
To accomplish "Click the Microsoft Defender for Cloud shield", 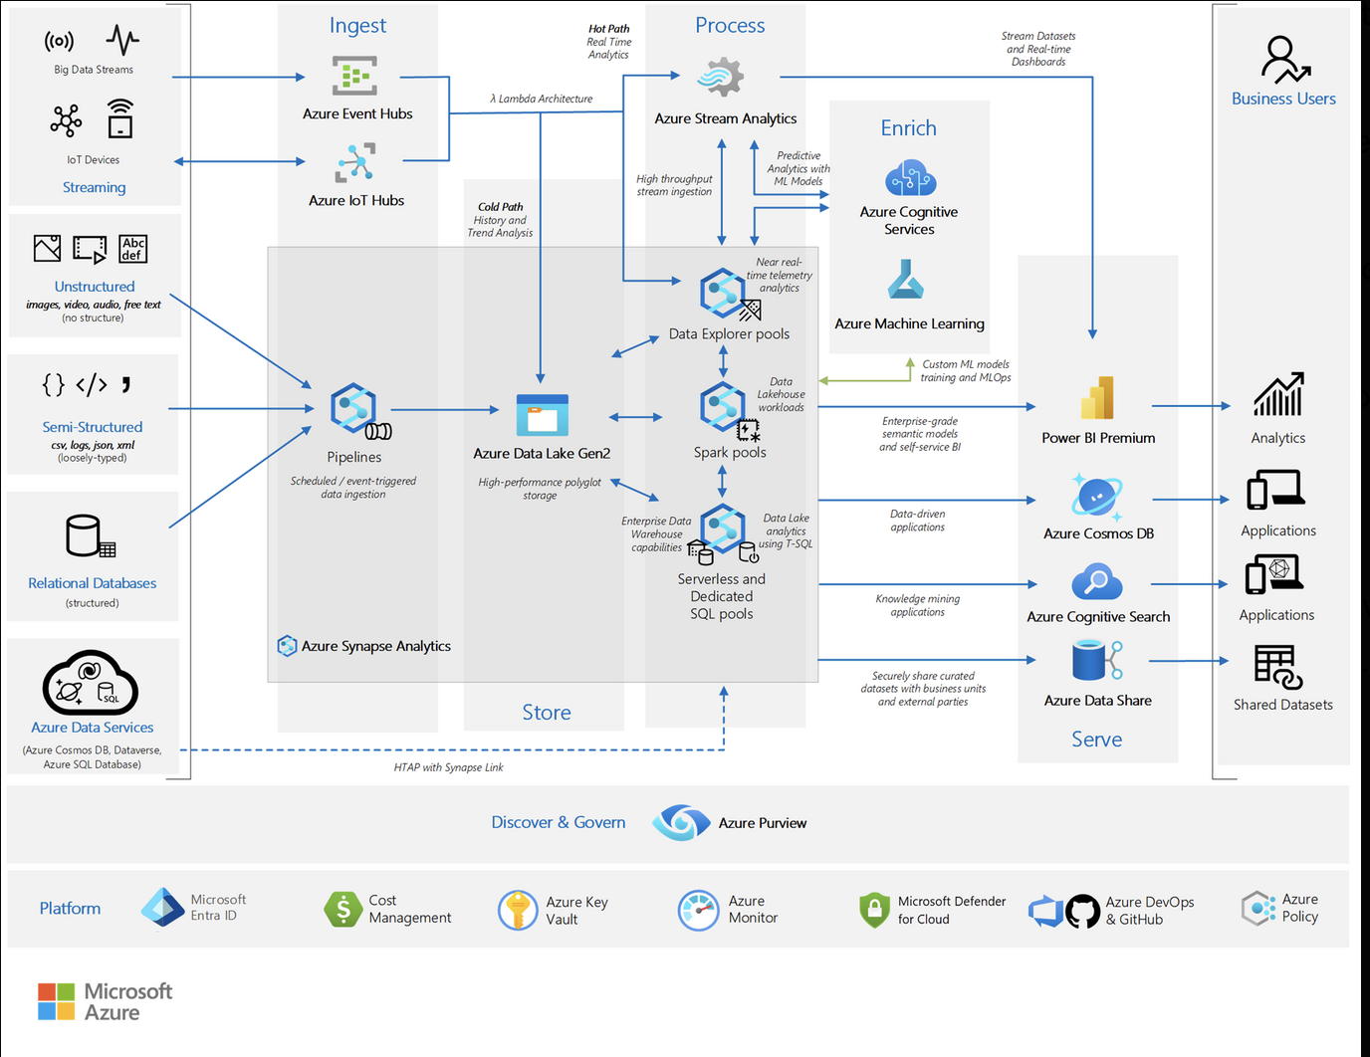I will 873,910.
